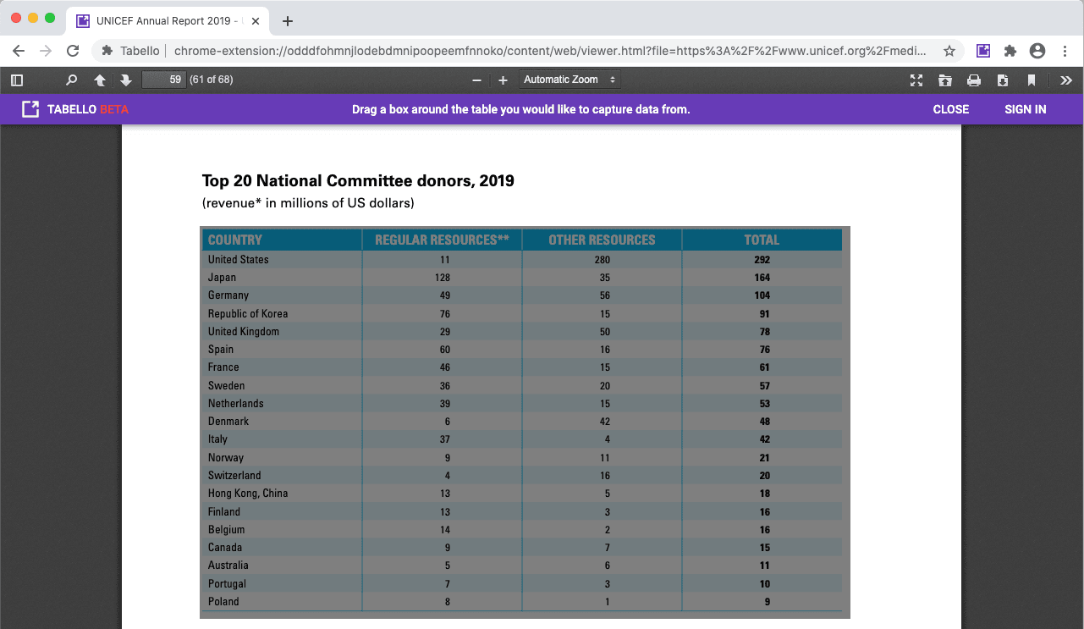Open the find-in-document search icon
Image resolution: width=1084 pixels, height=629 pixels.
[x=72, y=80]
